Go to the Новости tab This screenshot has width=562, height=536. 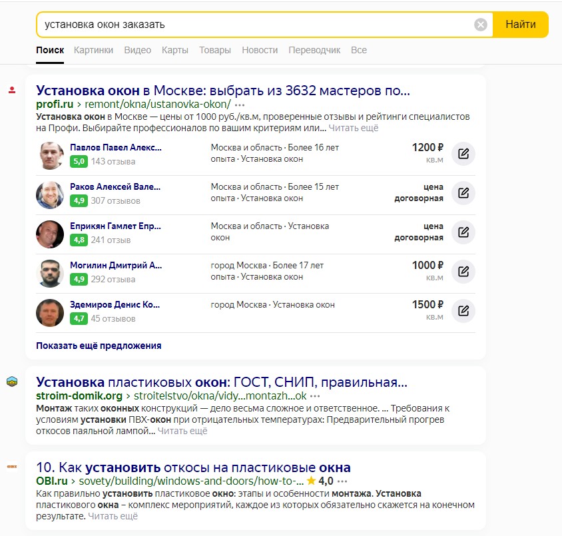tap(260, 50)
